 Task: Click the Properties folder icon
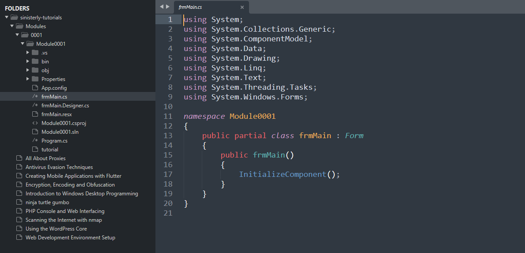[x=35, y=79]
